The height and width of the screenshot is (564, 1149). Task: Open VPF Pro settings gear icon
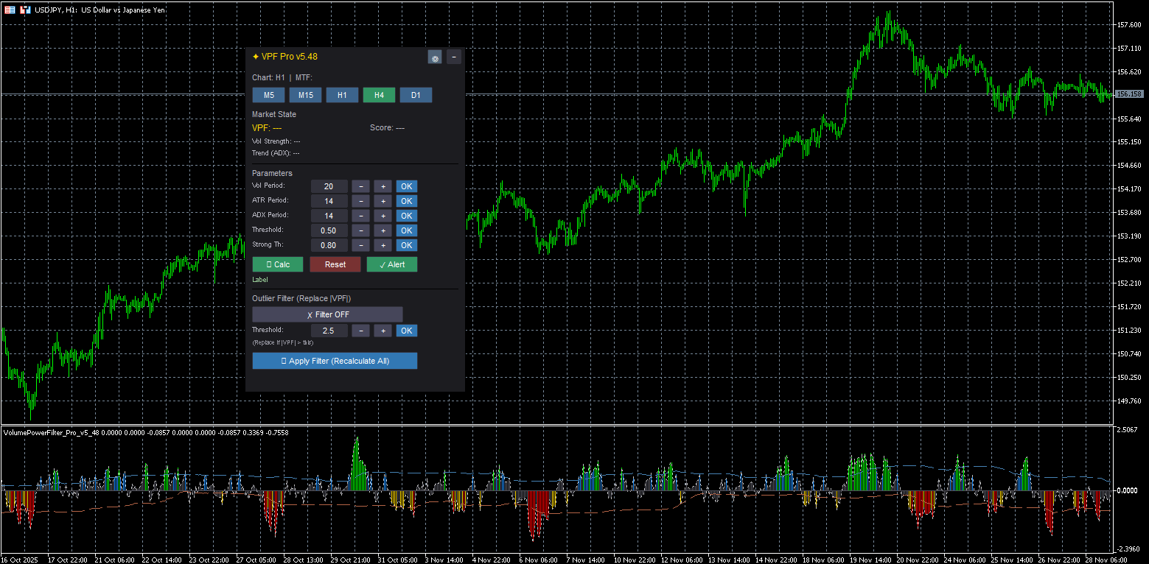coord(435,57)
